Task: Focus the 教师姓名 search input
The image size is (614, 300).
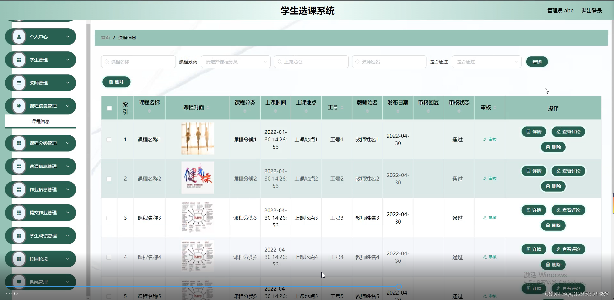Action: click(x=389, y=62)
